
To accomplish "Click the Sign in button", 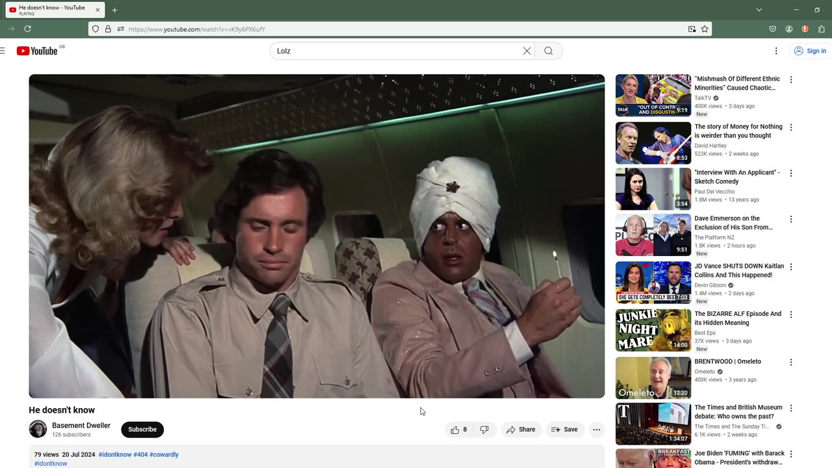I will point(810,51).
